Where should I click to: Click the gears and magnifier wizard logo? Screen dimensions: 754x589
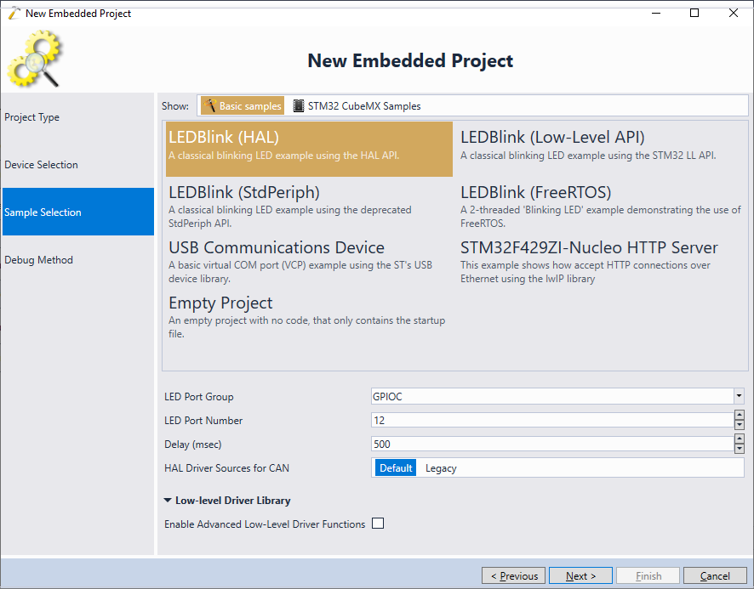35,59
